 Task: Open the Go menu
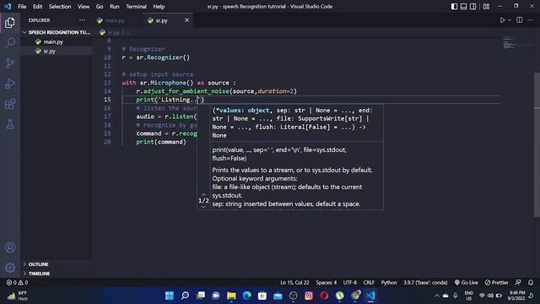(x=100, y=7)
